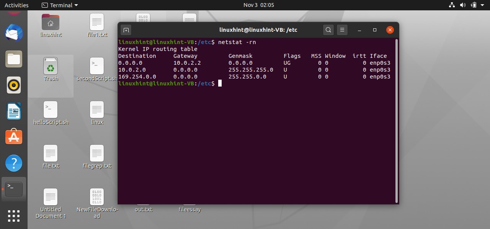The height and width of the screenshot is (229, 490).
Task: Launch LibreOffice Writer from the dock
Action: [x=14, y=111]
